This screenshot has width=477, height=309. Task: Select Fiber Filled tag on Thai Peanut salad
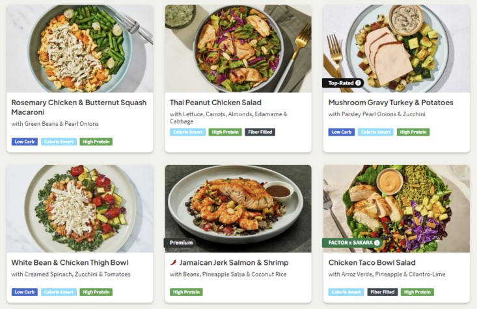coord(260,132)
